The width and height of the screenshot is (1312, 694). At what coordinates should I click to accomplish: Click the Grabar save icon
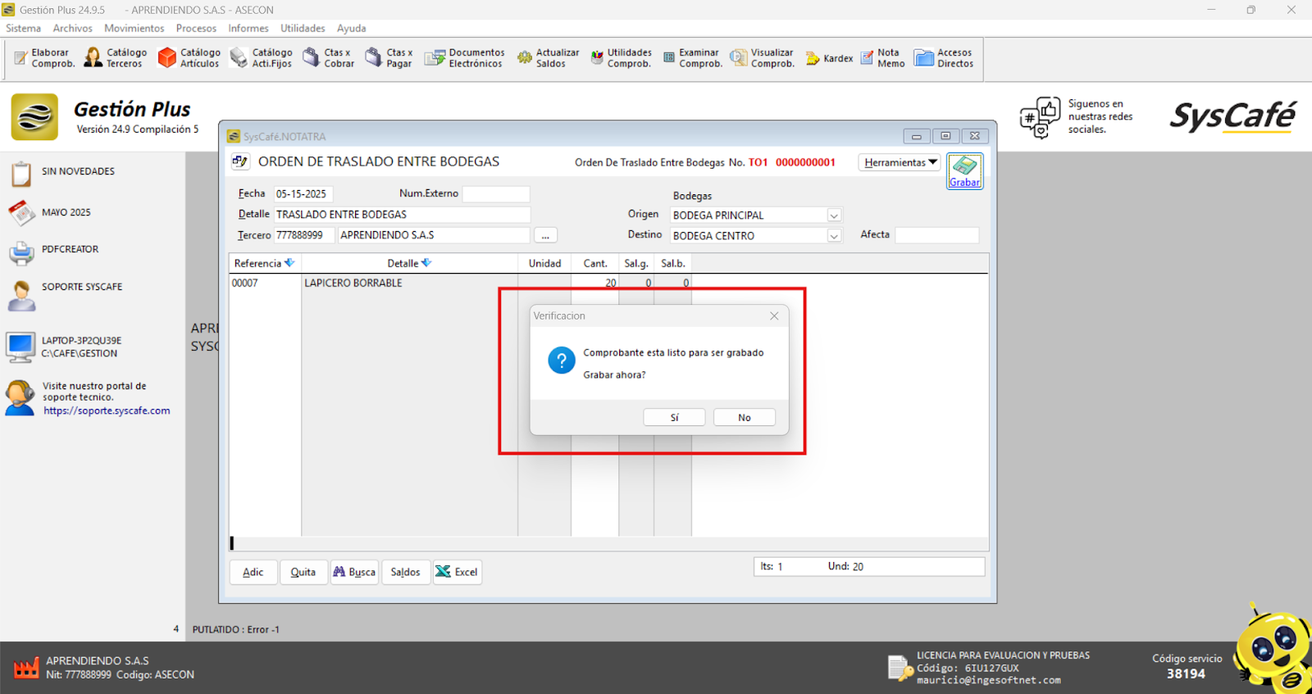pyautogui.click(x=964, y=170)
